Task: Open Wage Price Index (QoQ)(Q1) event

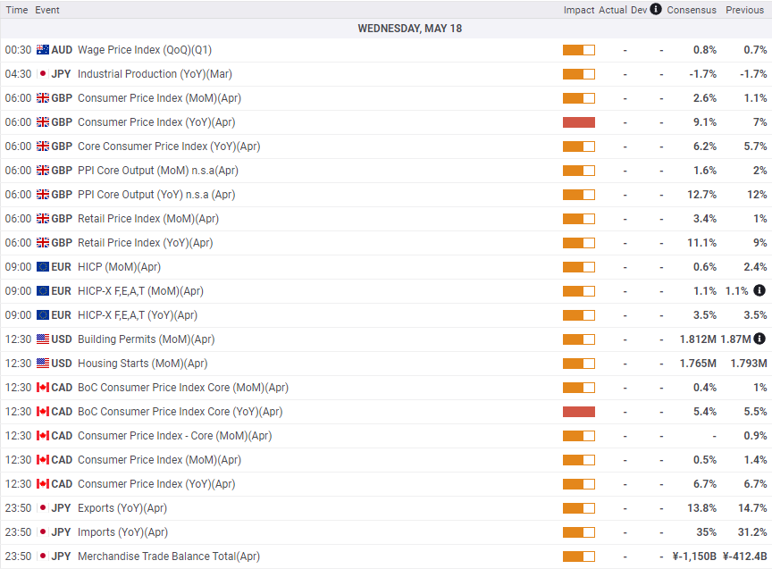Action: 145,50
